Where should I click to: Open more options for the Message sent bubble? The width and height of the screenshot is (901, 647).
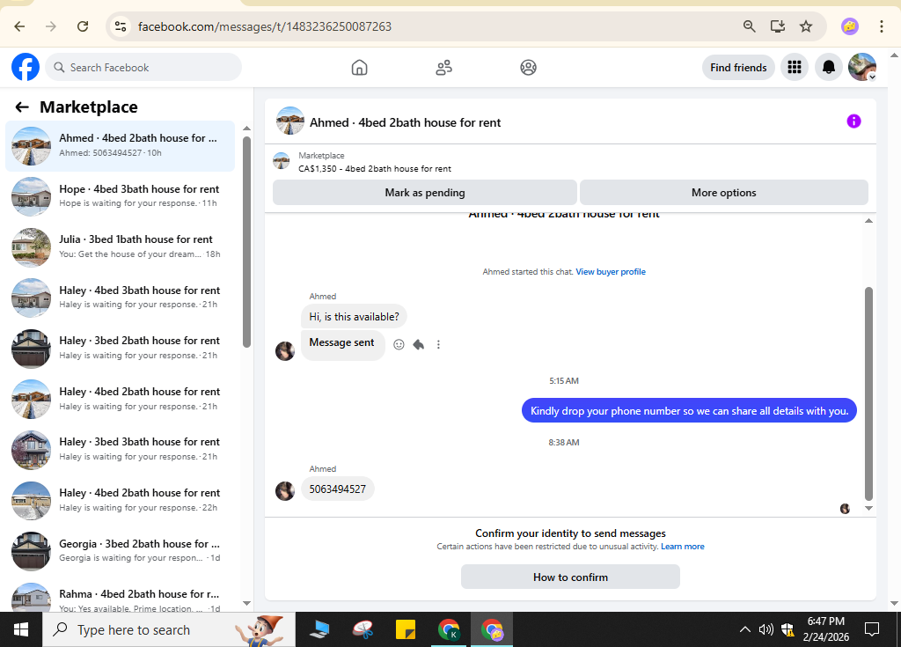tap(438, 344)
